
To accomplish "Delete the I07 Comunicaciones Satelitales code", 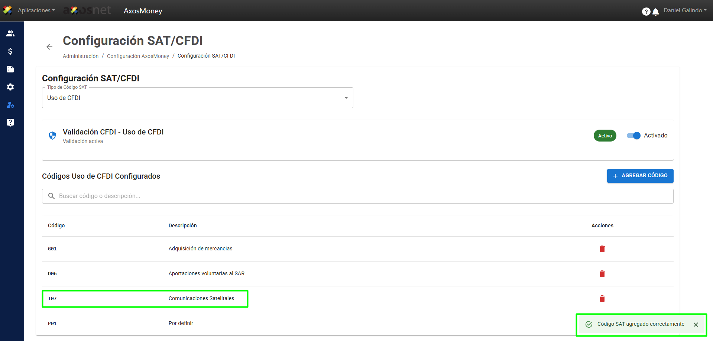I will click(602, 299).
